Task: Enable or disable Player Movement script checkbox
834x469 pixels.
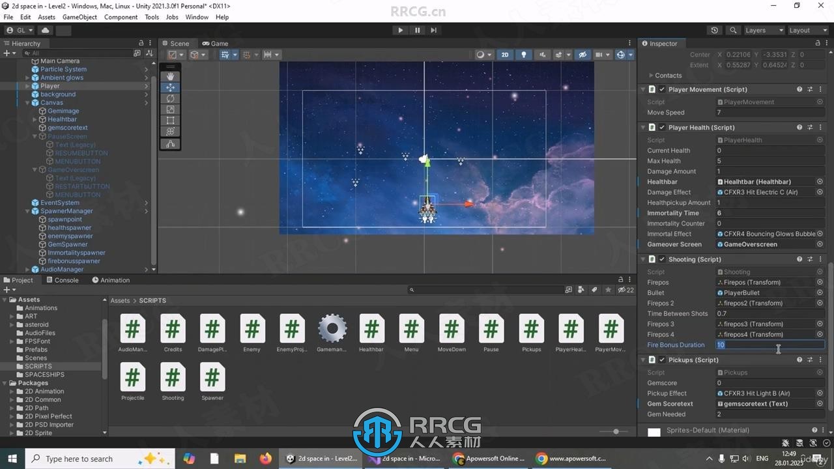Action: (x=662, y=89)
